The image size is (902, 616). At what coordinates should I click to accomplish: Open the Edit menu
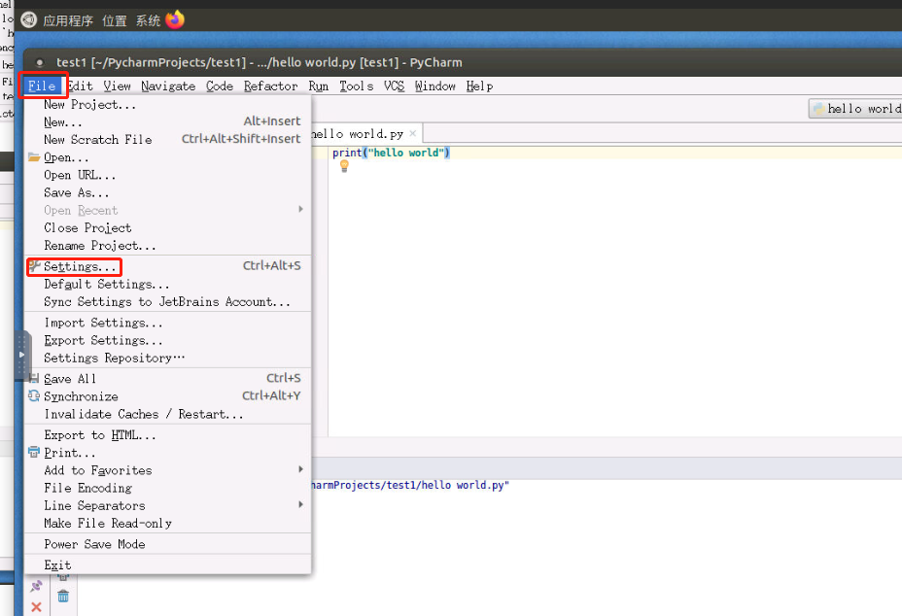point(80,86)
